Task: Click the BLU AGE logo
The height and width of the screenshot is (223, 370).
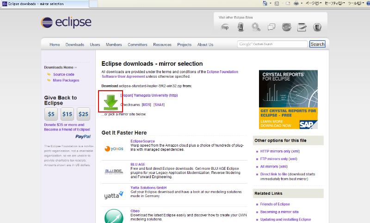Action: pyautogui.click(x=114, y=172)
